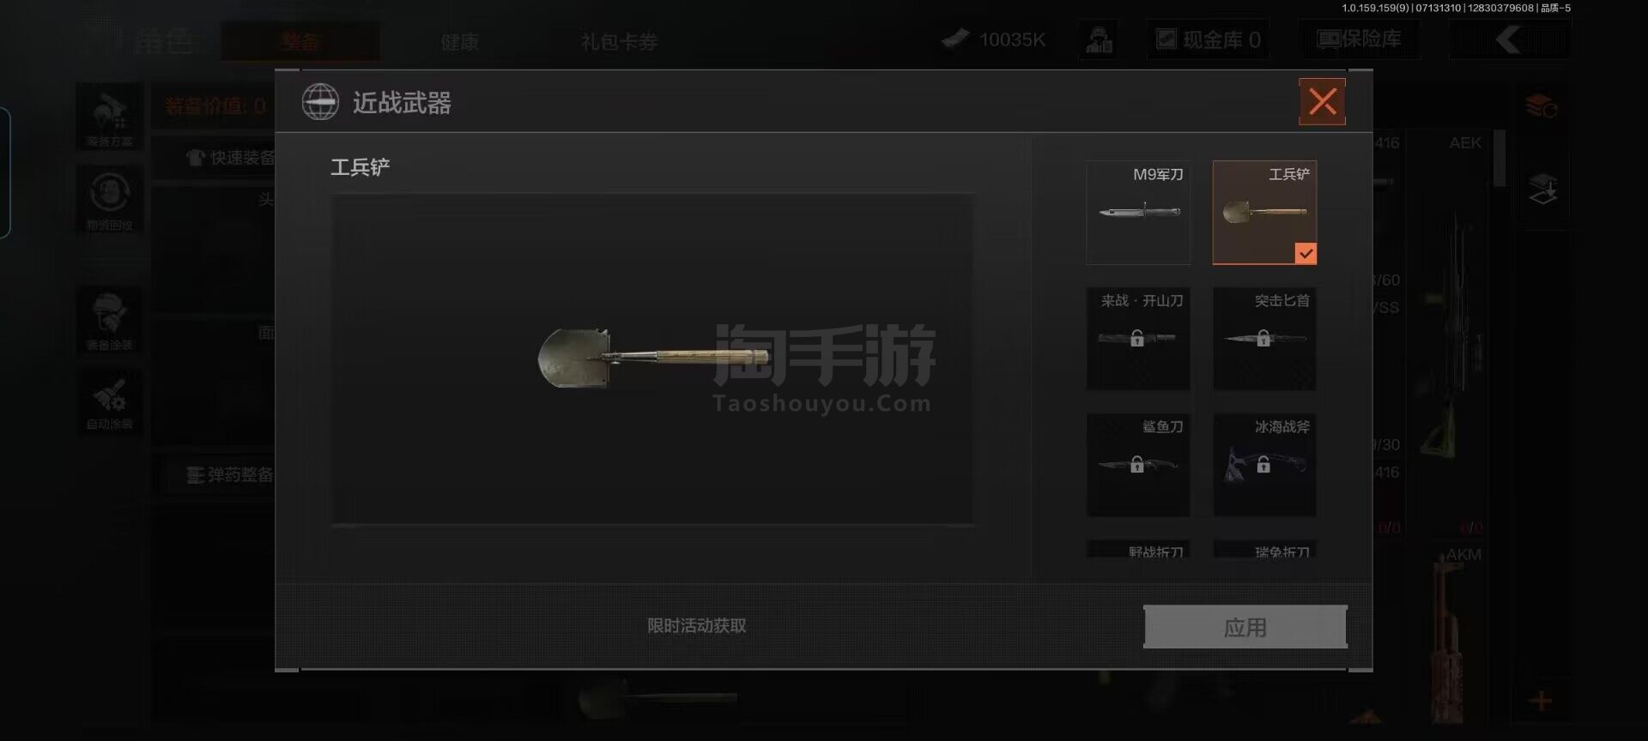Open the character profile icon beside currency
1648x741 pixels.
1099,39
